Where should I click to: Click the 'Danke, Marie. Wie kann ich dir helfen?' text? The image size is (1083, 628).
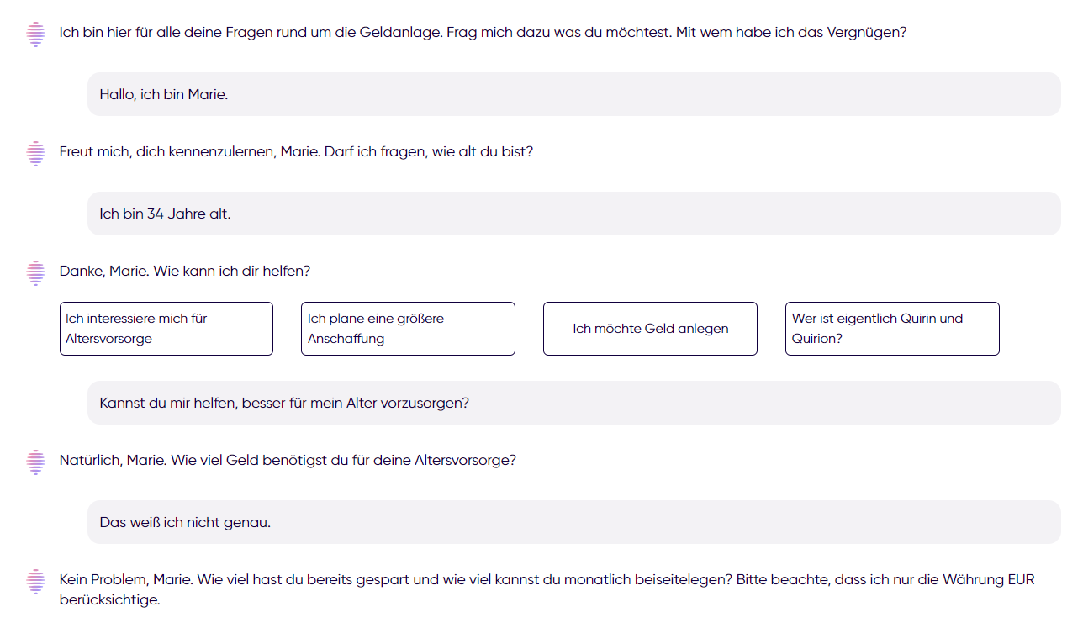[185, 272]
